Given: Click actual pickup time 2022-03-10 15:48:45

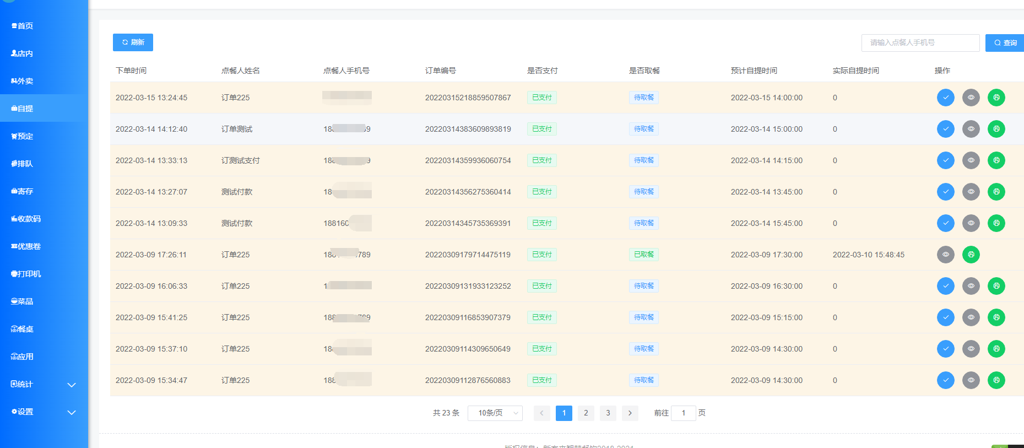Looking at the screenshot, I should [868, 255].
